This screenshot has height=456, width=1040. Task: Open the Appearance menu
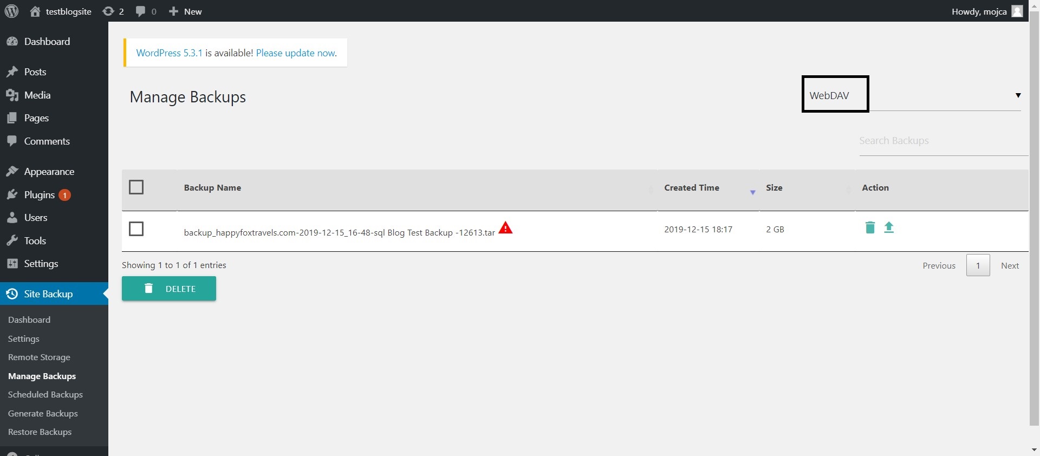[x=54, y=172]
